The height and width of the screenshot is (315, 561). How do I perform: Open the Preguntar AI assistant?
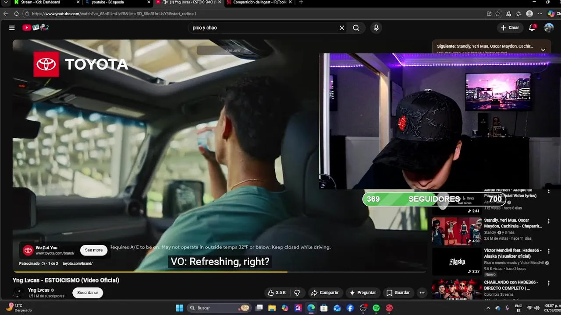pos(362,293)
